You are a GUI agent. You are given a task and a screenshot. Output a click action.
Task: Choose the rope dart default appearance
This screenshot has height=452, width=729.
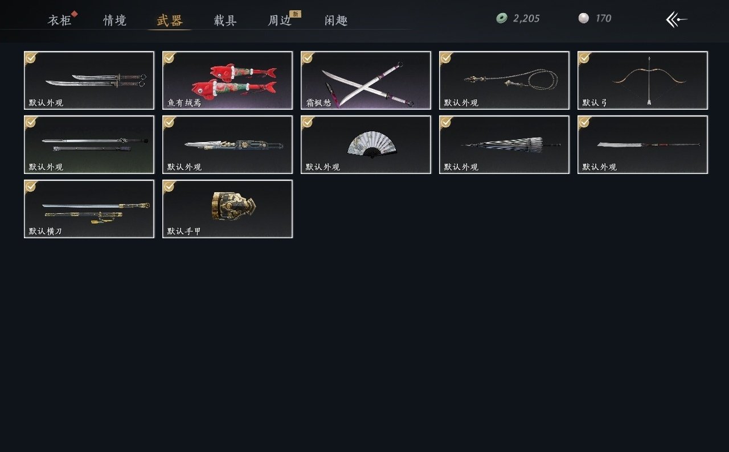coord(504,80)
